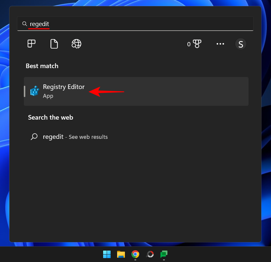
Task: Select the regedit web search suggestion
Action: pos(53,137)
